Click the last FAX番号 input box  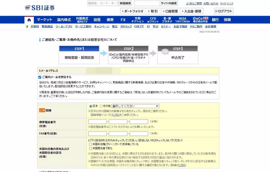[x=139, y=133]
